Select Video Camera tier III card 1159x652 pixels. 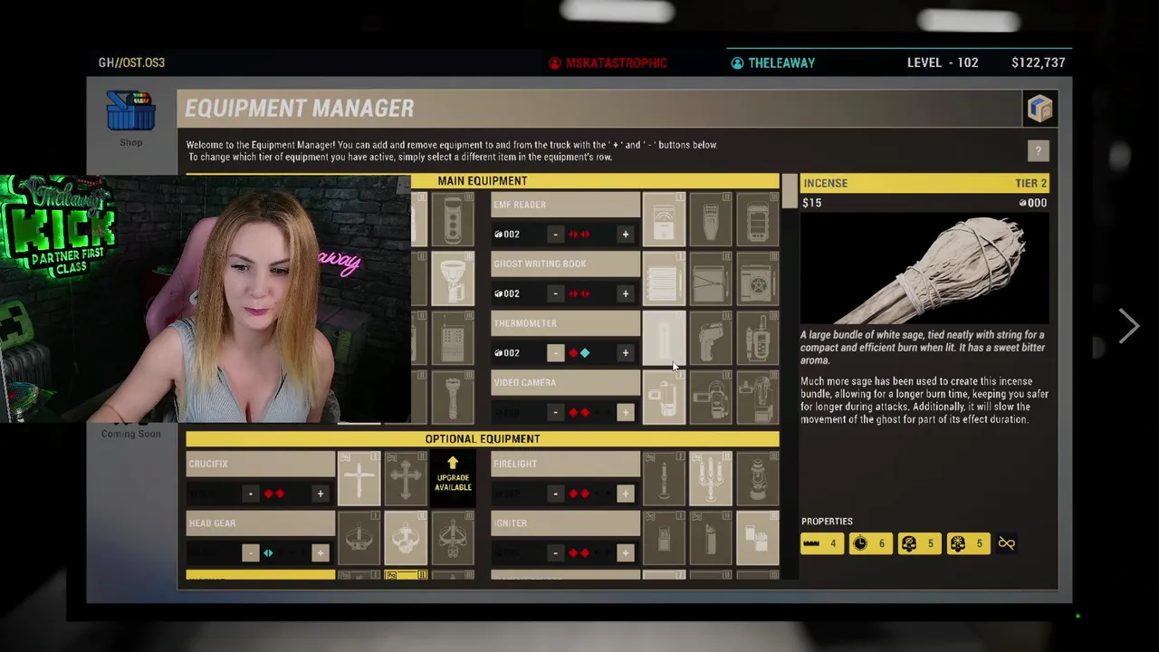[x=758, y=397]
